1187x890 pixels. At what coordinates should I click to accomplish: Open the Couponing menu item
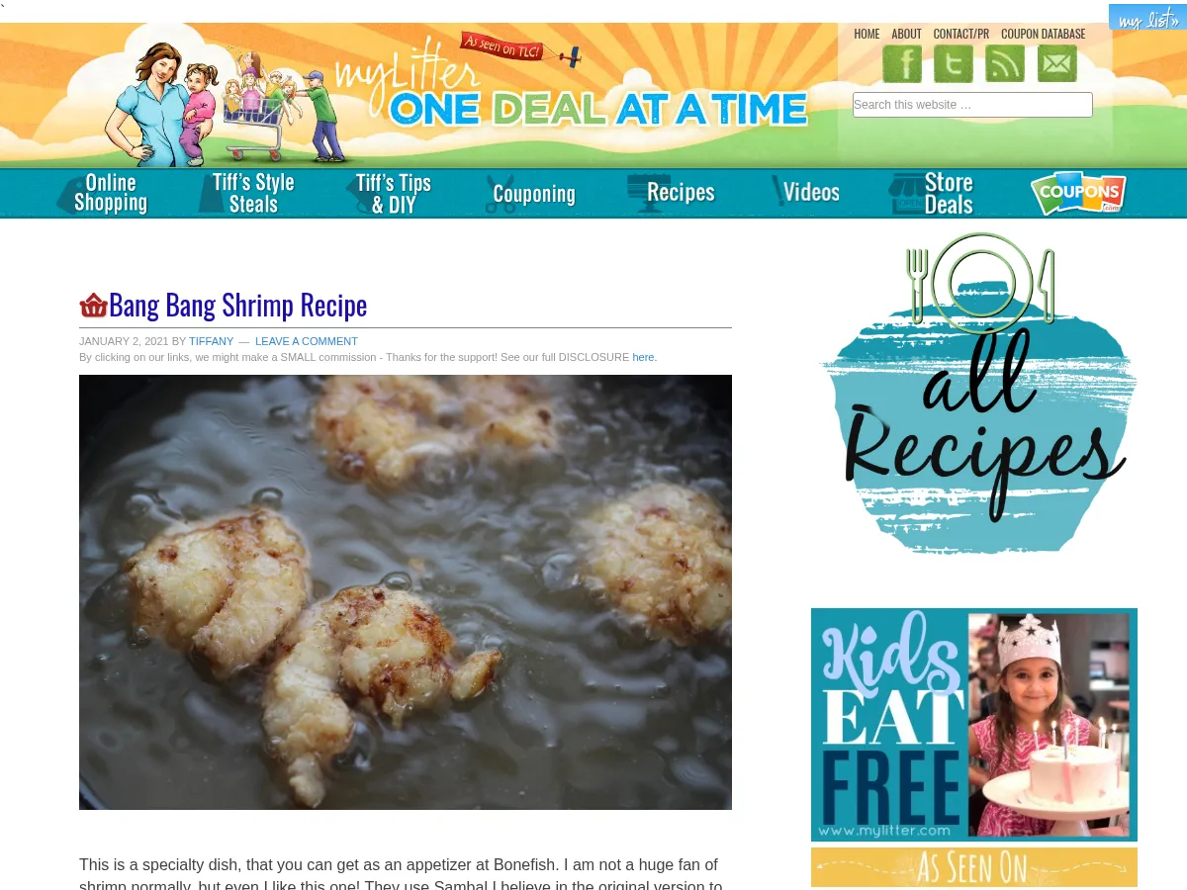[530, 194]
